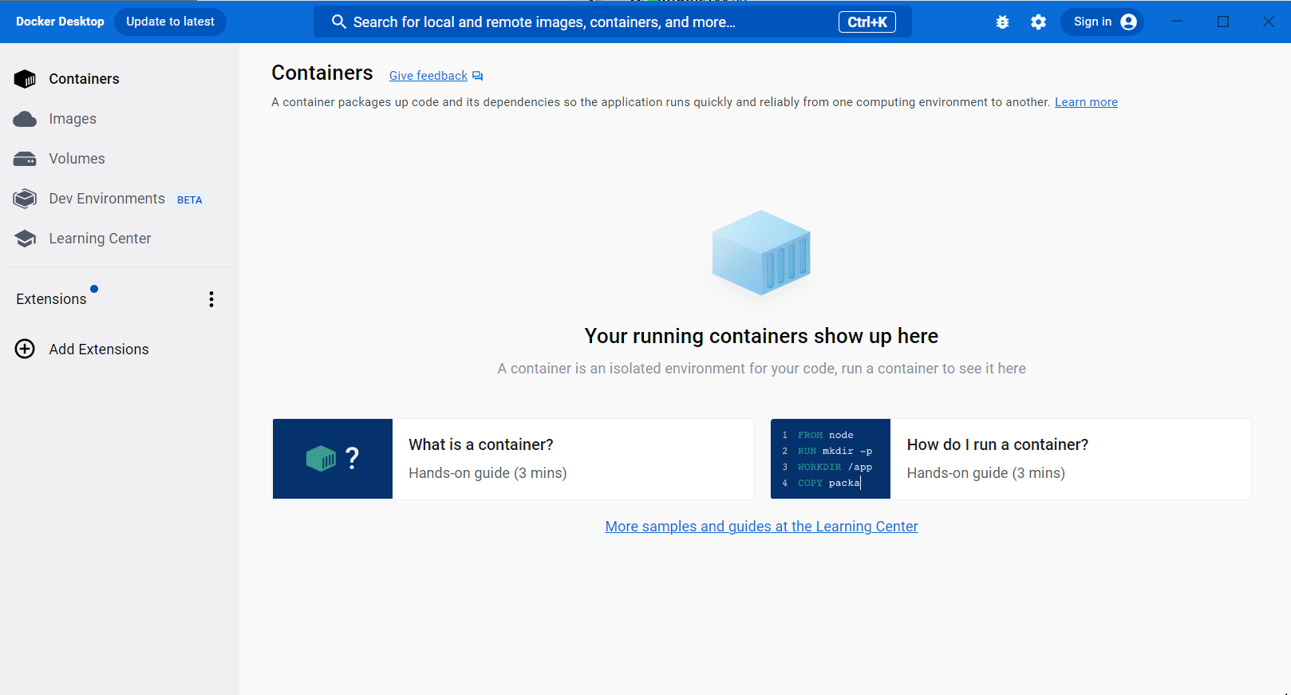Select the Images sidebar item

click(120, 119)
